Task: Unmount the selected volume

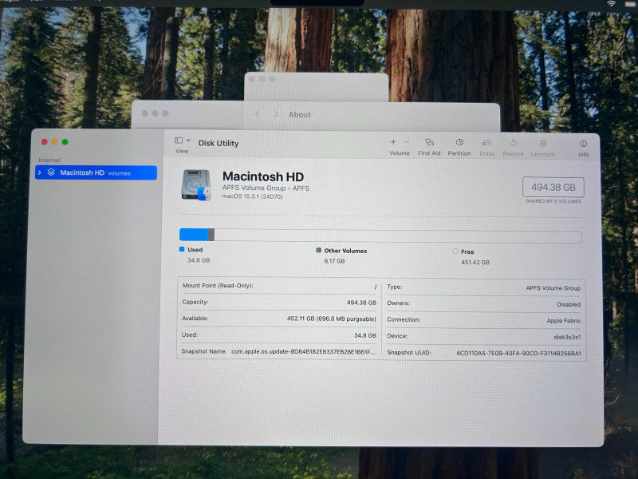Action: coord(543,148)
